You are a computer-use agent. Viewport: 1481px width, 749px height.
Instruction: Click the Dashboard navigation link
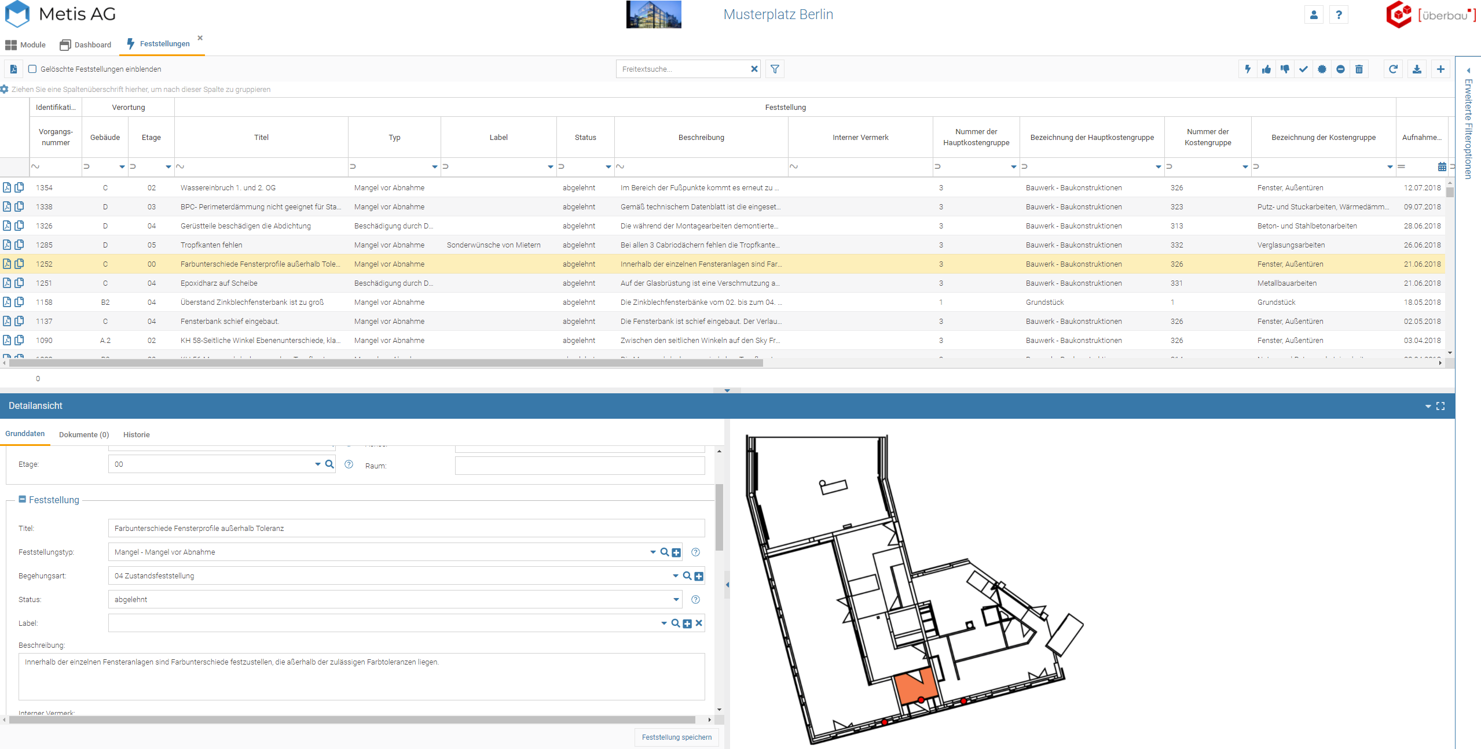click(x=86, y=45)
